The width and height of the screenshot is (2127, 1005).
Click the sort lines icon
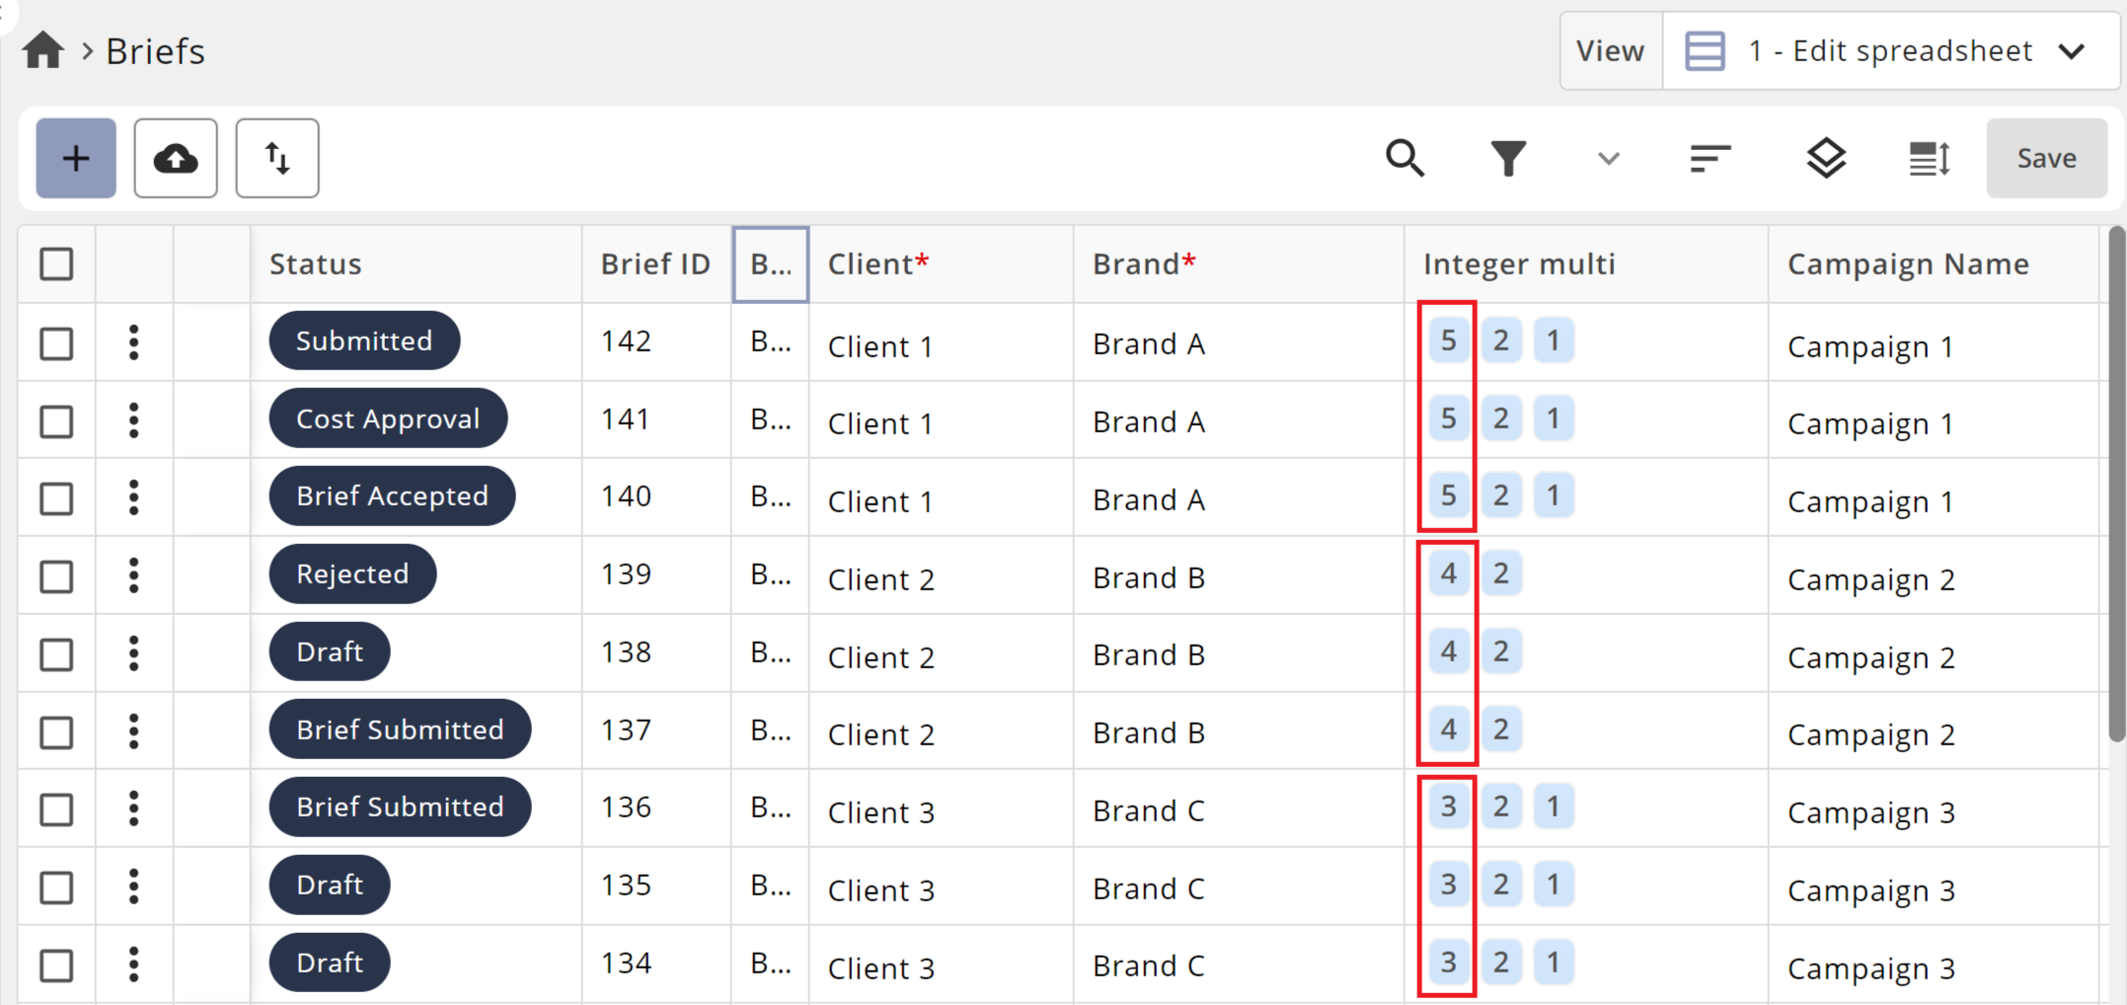(1709, 158)
